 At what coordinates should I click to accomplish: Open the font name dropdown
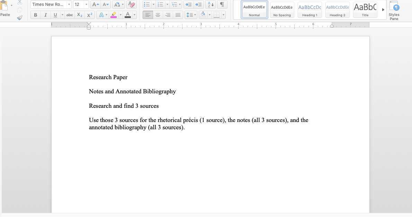pyautogui.click(x=69, y=4)
